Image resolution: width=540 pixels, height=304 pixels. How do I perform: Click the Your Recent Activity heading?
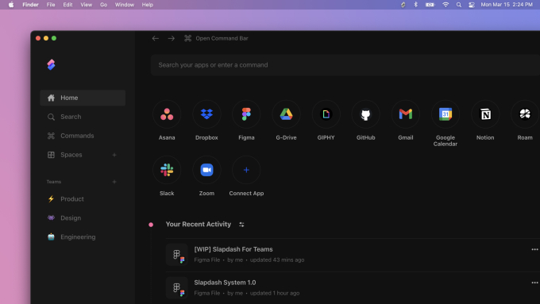click(x=198, y=224)
